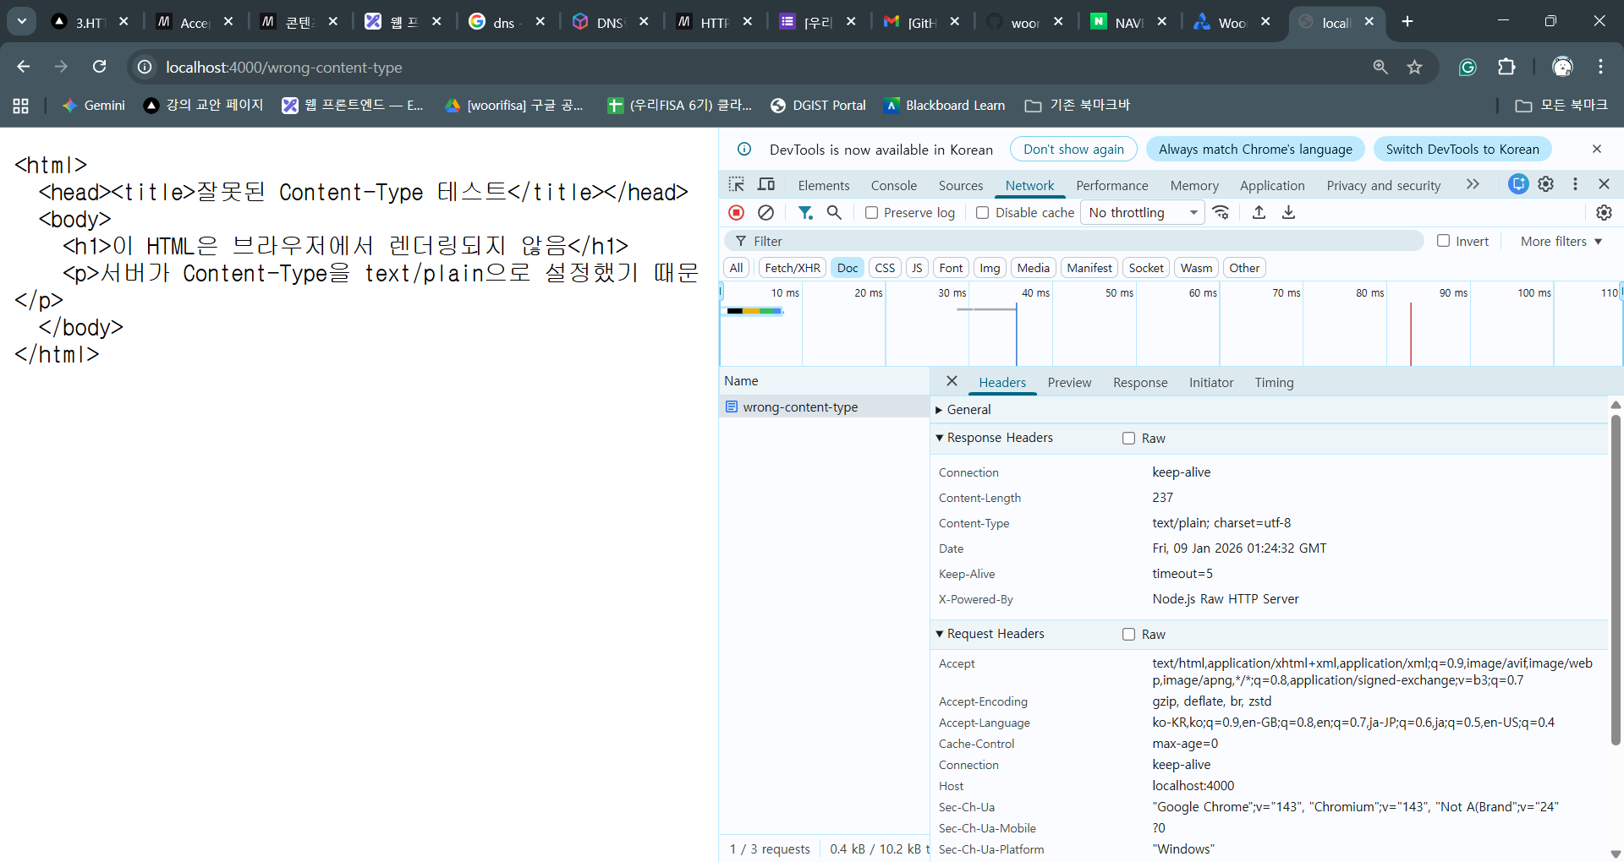1624x862 pixels.
Task: Close the request details pane
Action: tap(952, 381)
